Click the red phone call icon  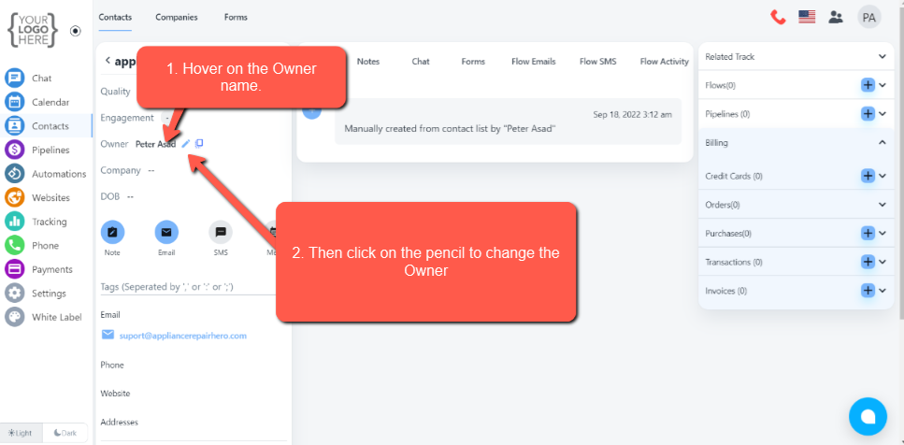778,17
